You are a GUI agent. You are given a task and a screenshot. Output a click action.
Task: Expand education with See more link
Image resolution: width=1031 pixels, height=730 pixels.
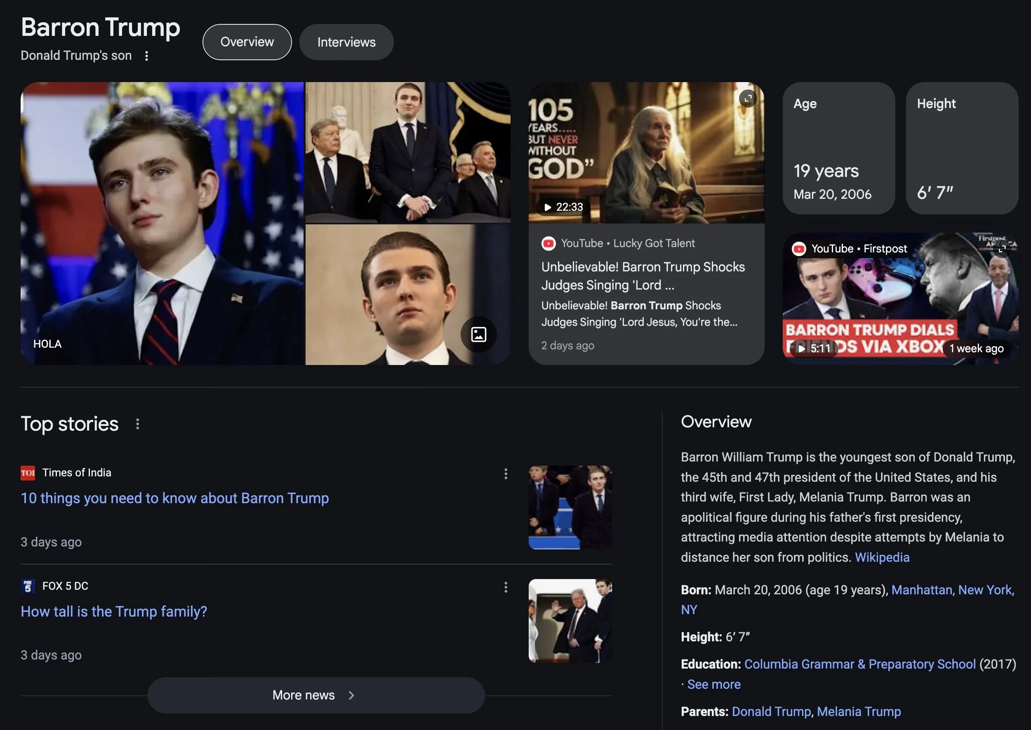713,684
